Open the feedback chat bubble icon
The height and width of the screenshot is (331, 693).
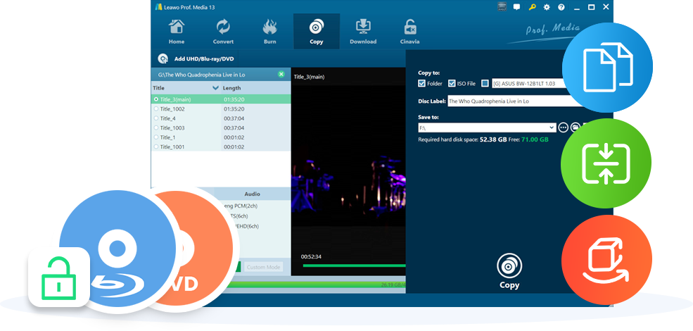[x=516, y=6]
